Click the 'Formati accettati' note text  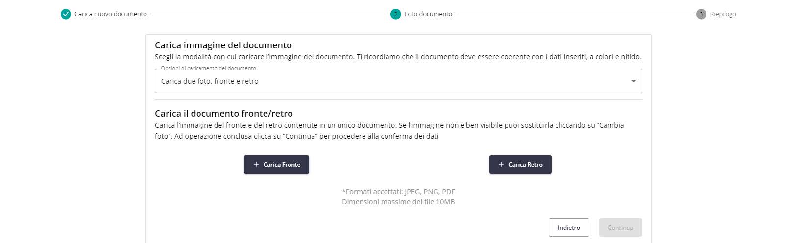point(398,192)
